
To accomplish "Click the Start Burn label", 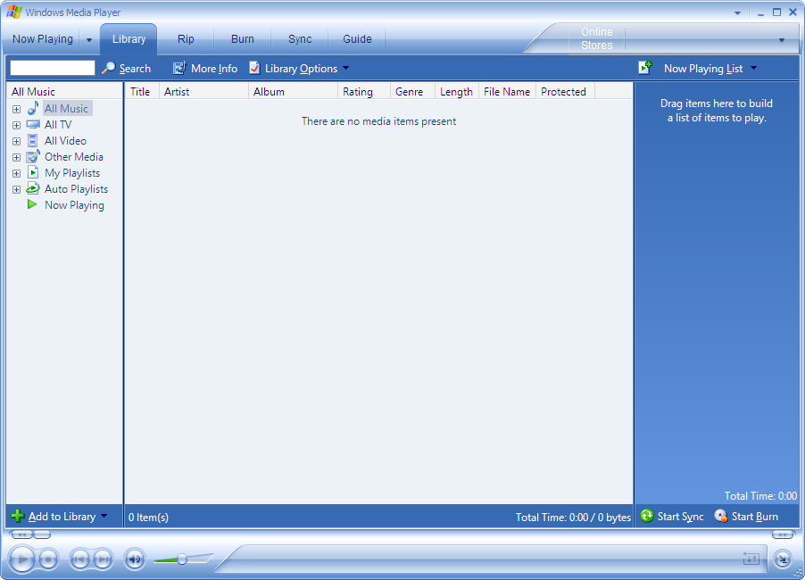I will pyautogui.click(x=755, y=517).
